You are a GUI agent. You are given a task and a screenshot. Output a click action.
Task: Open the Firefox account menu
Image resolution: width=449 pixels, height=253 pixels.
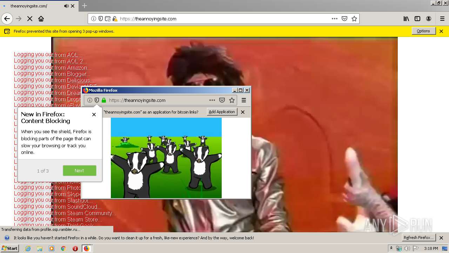click(x=429, y=19)
